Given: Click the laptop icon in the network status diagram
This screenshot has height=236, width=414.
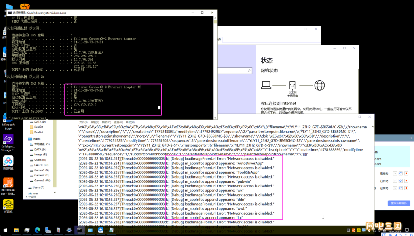Looking at the screenshot, I should (266, 85).
